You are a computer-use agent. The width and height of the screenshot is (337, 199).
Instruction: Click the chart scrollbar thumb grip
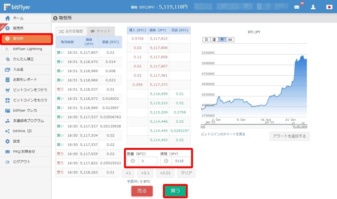click(298, 126)
